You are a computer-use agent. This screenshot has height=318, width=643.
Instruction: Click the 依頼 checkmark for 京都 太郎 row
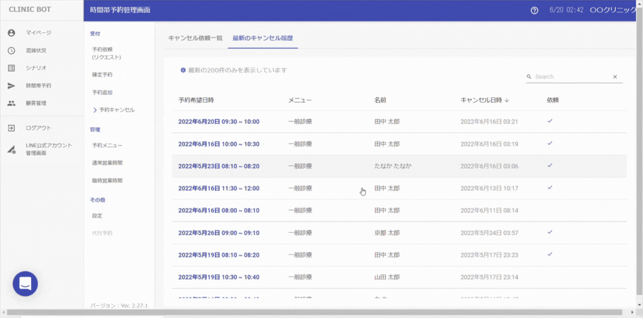pos(550,232)
